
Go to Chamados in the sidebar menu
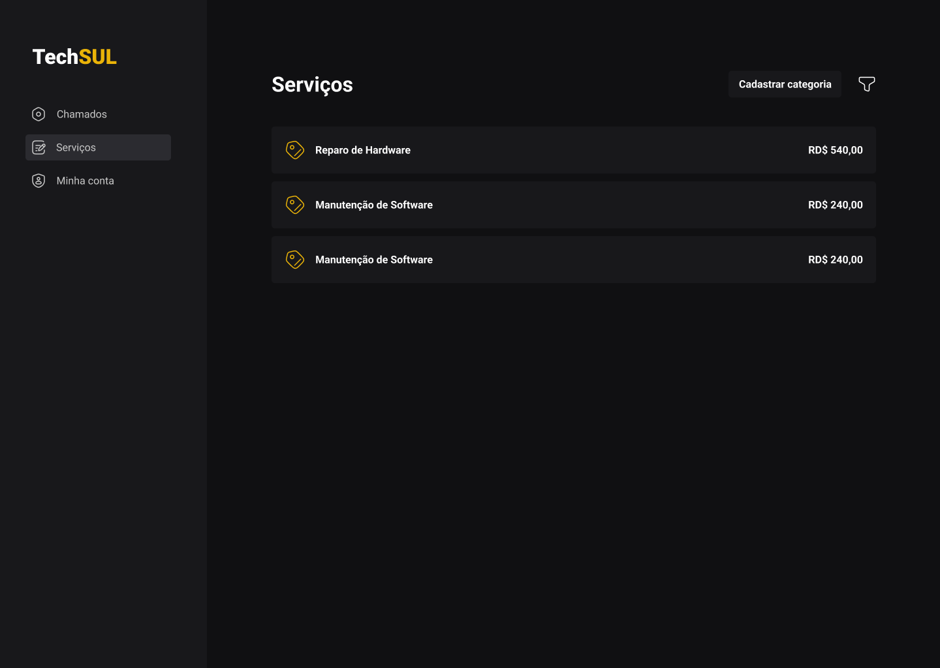tap(82, 114)
